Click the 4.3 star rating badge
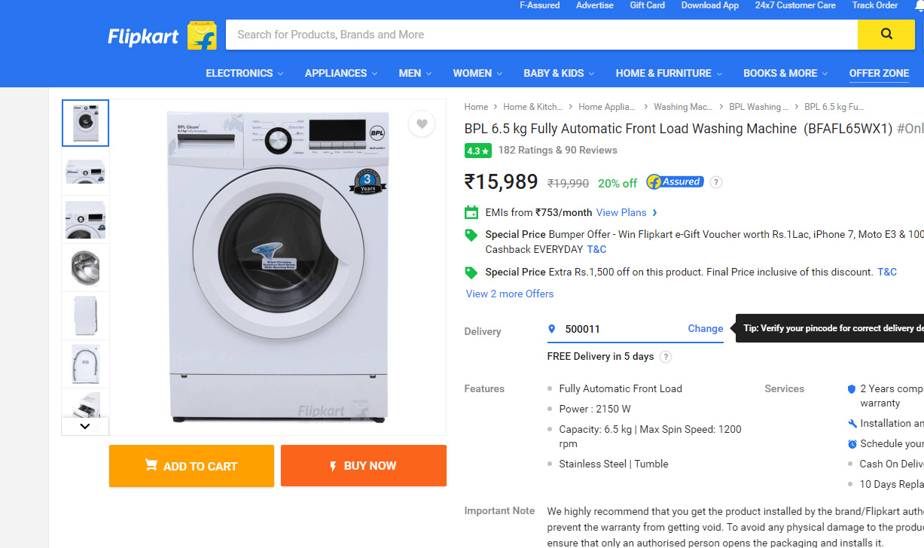This screenshot has width=924, height=548. click(x=478, y=151)
